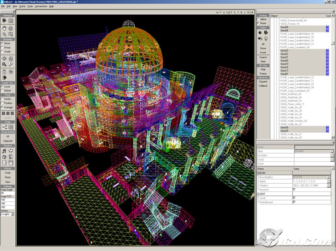Open the Scene menu
The image size is (336, 251).
(22, 6)
